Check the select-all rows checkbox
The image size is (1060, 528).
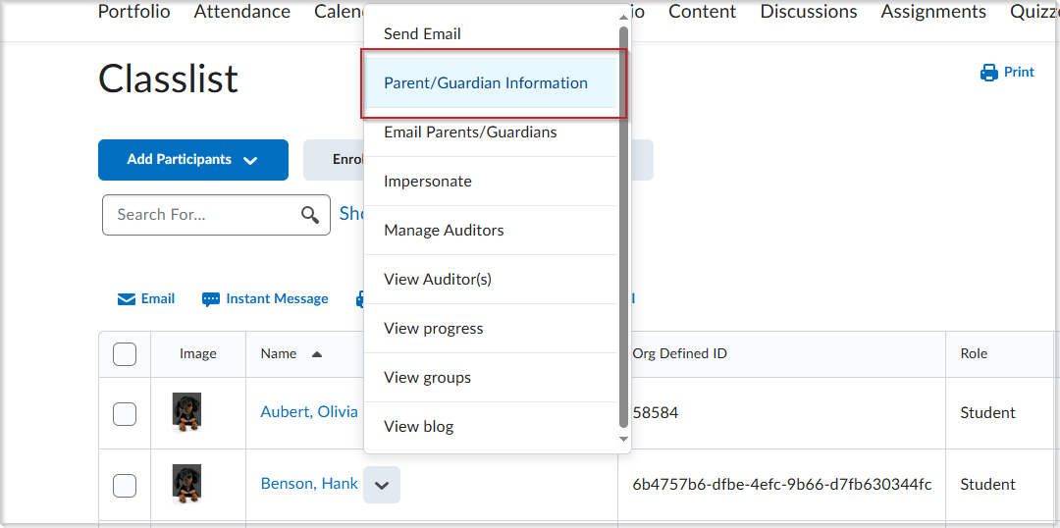125,354
